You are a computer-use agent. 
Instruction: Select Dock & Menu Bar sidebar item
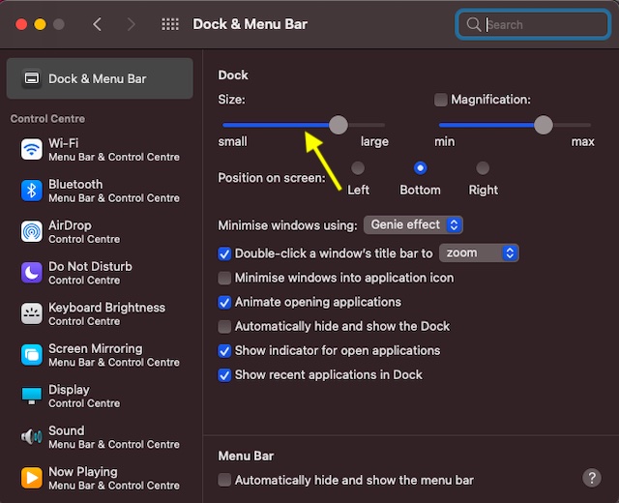tap(100, 78)
